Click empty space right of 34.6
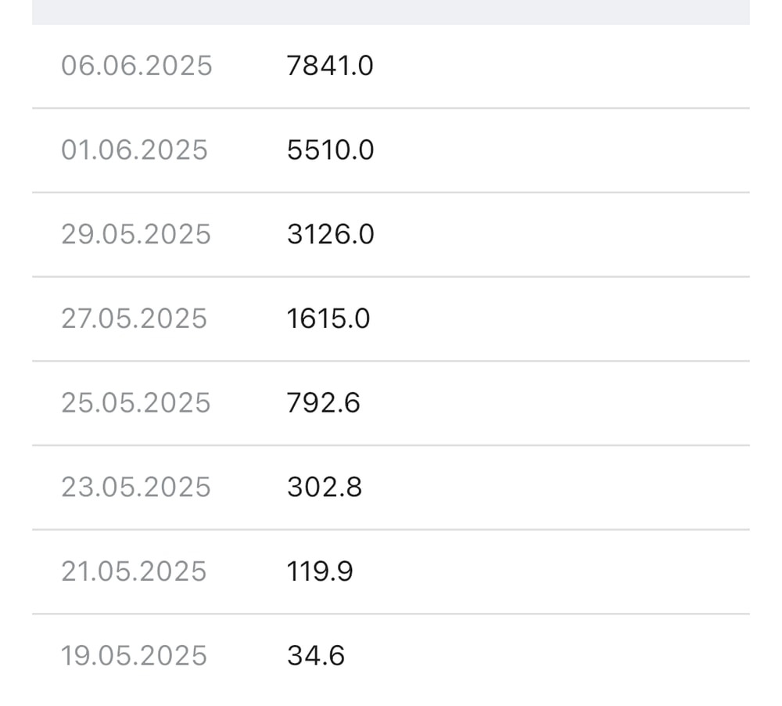Screen dimensions: 782x706 point(563,656)
